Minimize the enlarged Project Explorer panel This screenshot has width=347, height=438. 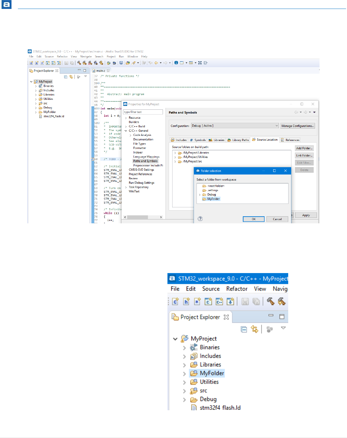pyautogui.click(x=271, y=316)
